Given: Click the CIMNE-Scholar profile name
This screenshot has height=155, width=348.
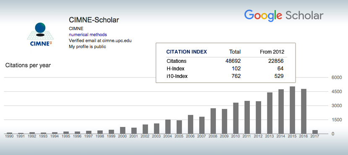Looking at the screenshot, I should click(94, 20).
